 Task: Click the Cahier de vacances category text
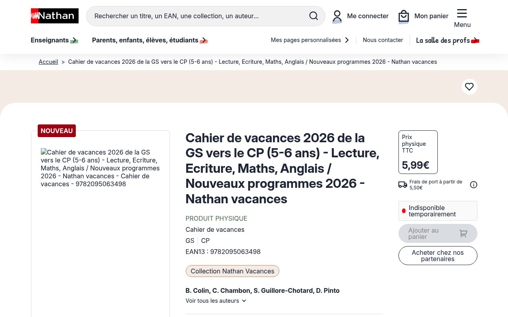[x=215, y=229]
